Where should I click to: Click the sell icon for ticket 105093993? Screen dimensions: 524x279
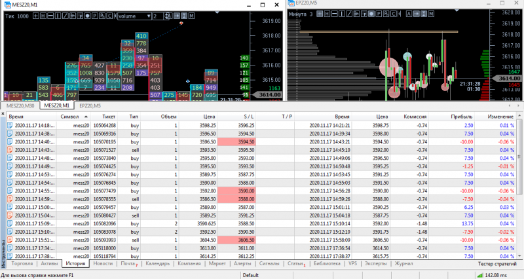[10, 240]
